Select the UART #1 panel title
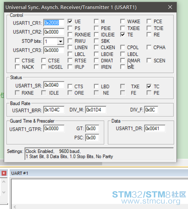This screenshot has height=209, width=188. click(x=19, y=173)
